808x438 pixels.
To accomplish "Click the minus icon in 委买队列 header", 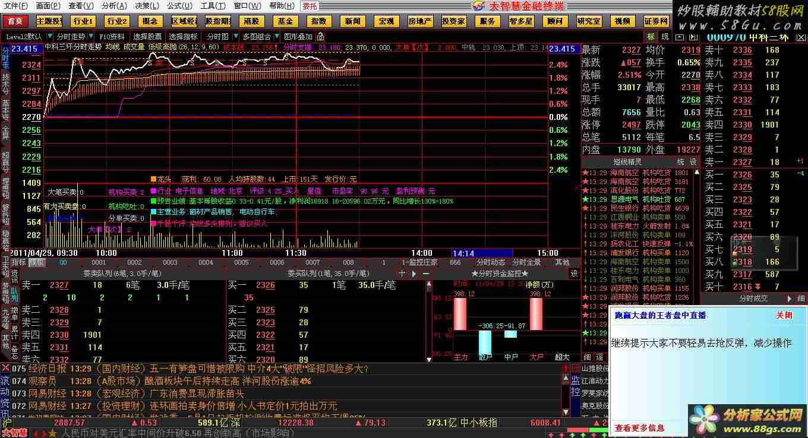I will pyautogui.click(x=425, y=274).
